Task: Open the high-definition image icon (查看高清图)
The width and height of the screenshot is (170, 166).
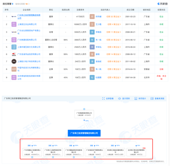Action: (152, 98)
